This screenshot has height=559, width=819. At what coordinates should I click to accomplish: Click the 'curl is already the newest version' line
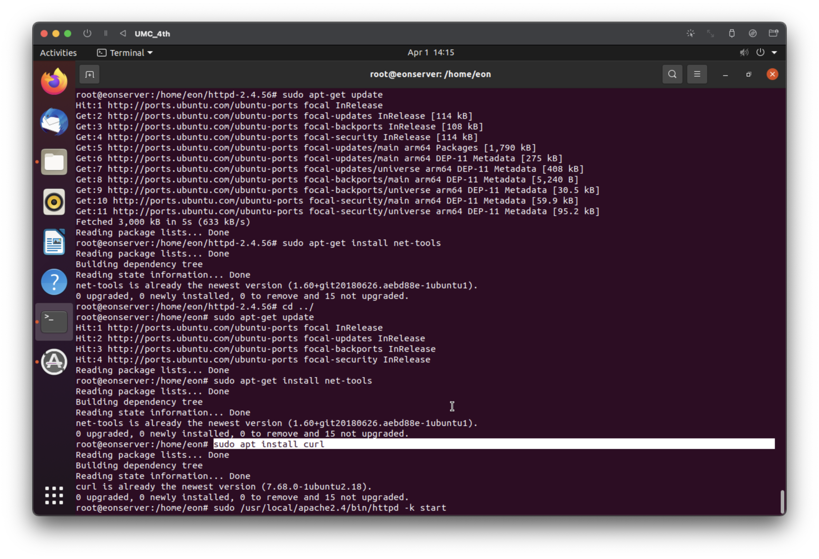(x=224, y=487)
